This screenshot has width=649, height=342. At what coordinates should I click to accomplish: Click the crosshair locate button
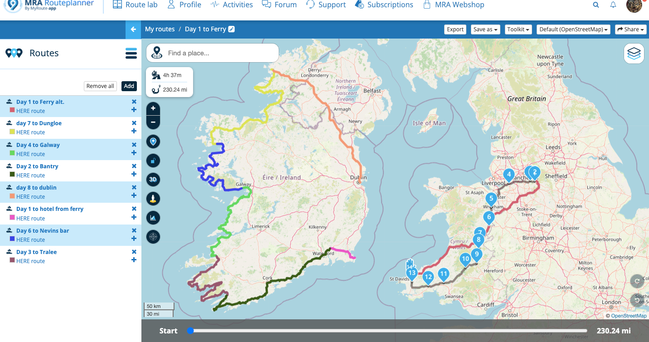(x=153, y=237)
